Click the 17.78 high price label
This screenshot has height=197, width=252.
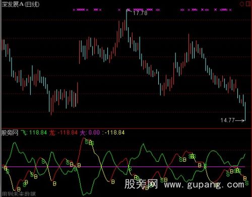(x=140, y=13)
